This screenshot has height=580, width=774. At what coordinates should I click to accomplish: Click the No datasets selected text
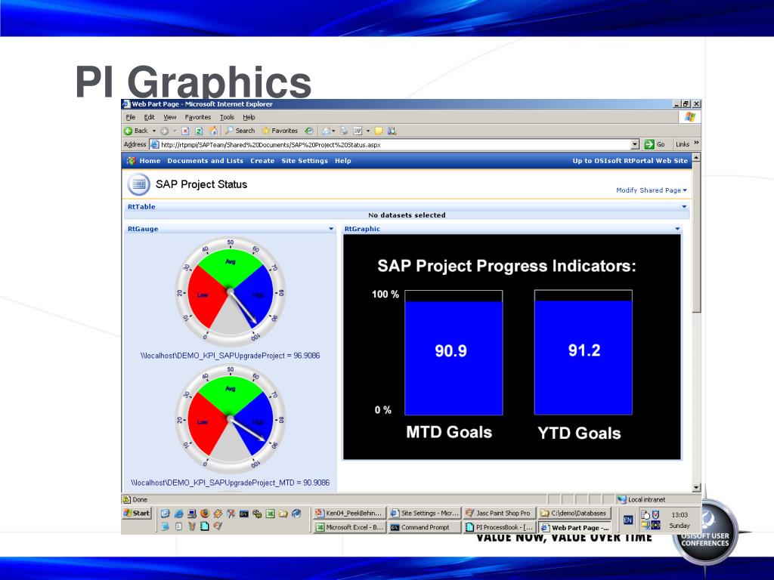407,215
